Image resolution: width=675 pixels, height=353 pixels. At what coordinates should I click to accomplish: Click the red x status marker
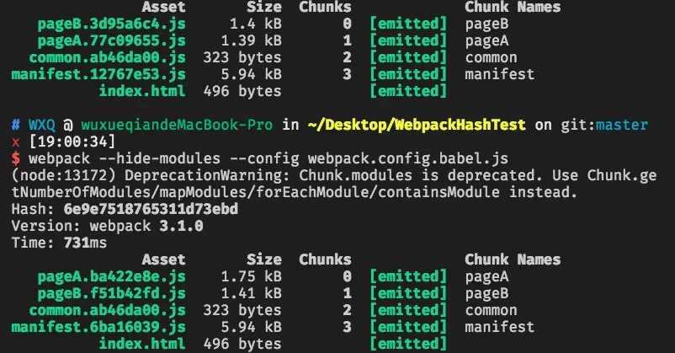(16, 142)
